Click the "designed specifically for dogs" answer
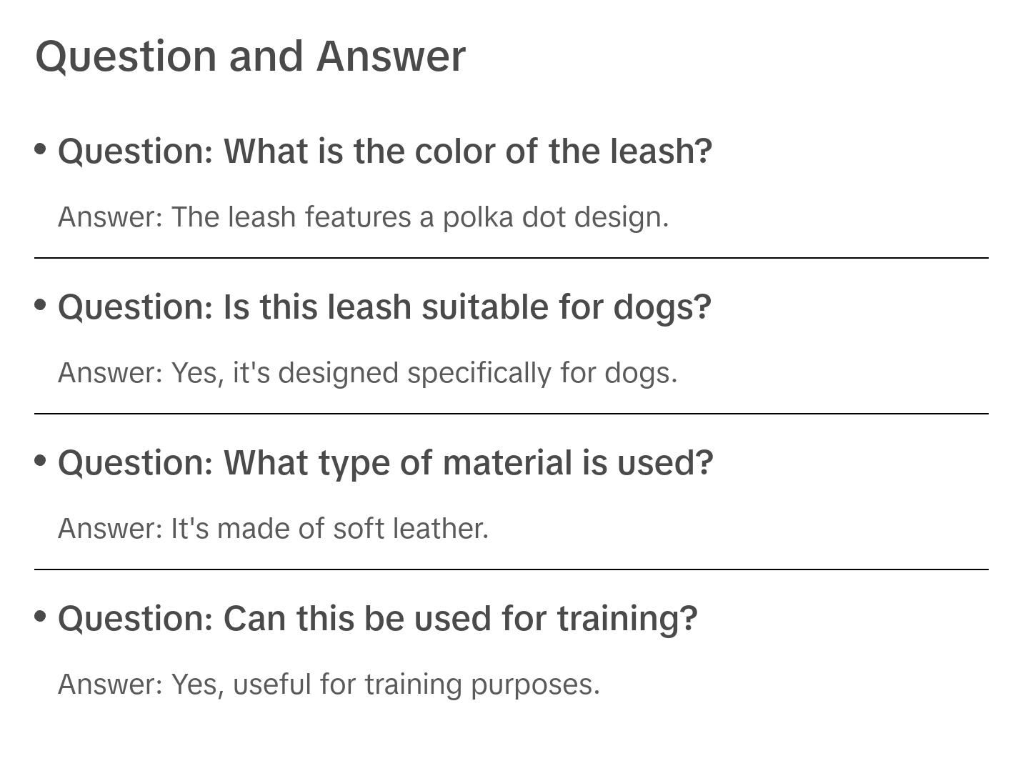Image resolution: width=1023 pixels, height=766 pixels. click(367, 373)
